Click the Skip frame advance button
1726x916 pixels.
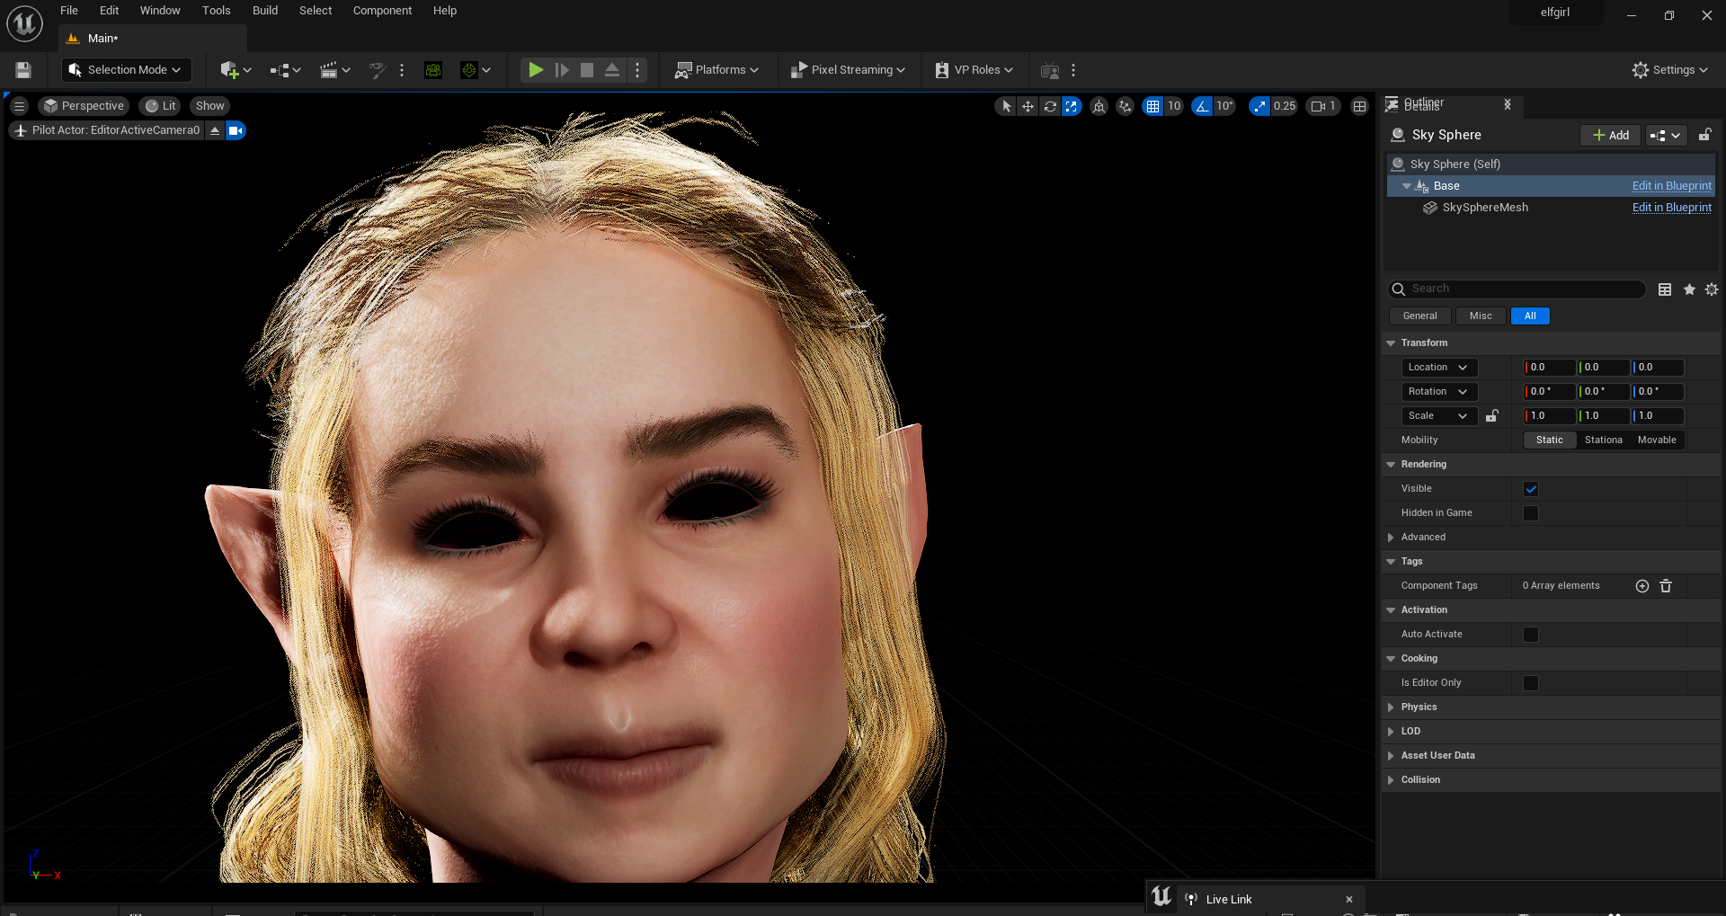pos(562,70)
